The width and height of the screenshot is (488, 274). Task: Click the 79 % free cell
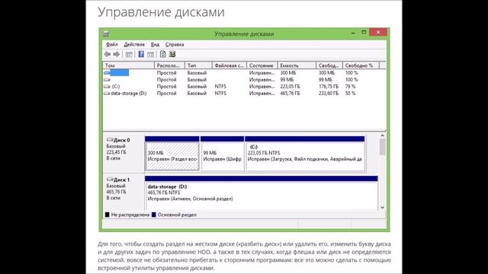tap(351, 86)
